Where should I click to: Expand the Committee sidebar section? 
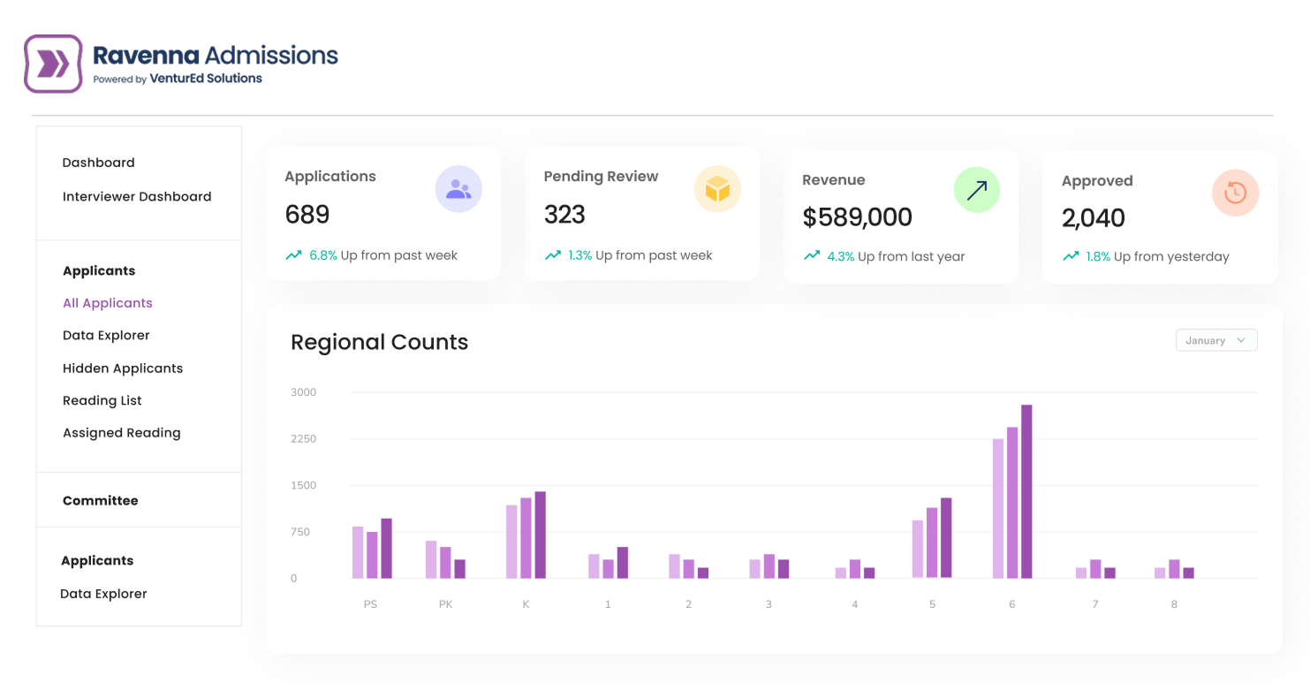pos(101,500)
